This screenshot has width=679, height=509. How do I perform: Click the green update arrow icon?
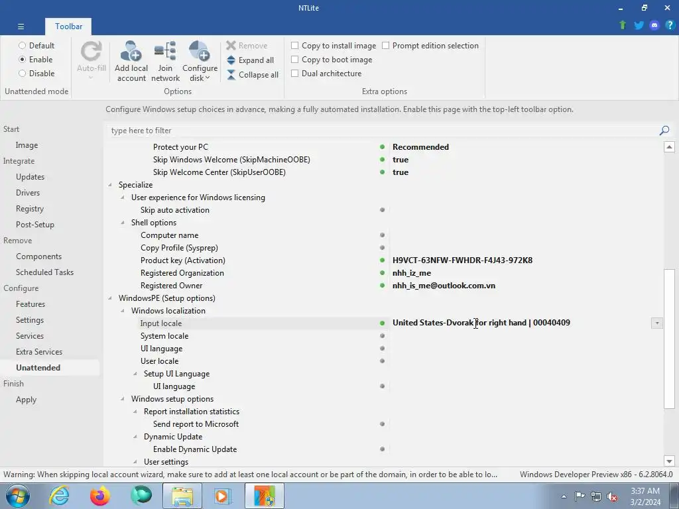click(623, 25)
